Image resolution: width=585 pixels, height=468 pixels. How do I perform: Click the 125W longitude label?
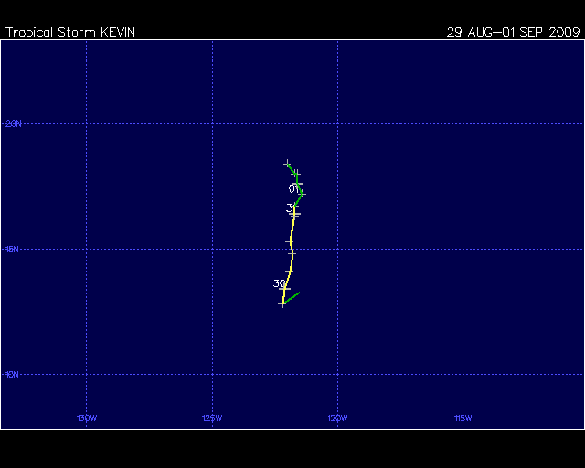(x=211, y=419)
